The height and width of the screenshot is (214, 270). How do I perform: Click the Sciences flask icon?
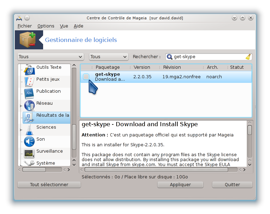(29, 130)
